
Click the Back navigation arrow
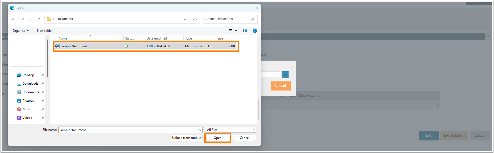13,19
